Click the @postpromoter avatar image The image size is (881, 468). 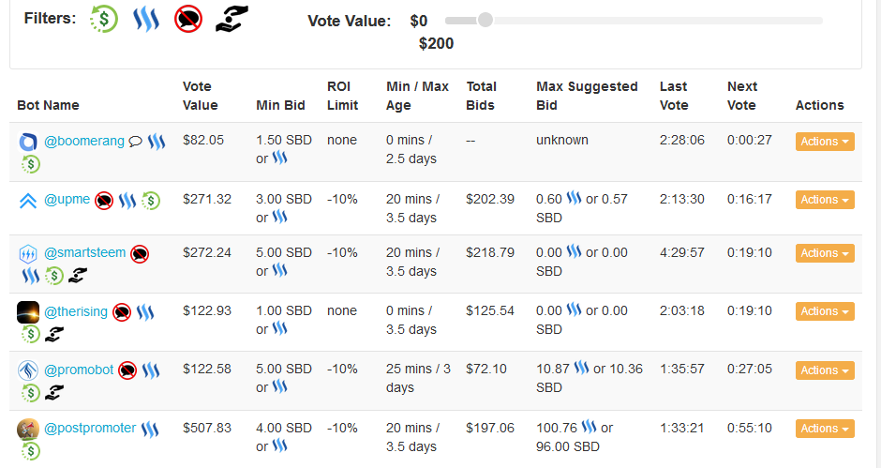tap(28, 429)
